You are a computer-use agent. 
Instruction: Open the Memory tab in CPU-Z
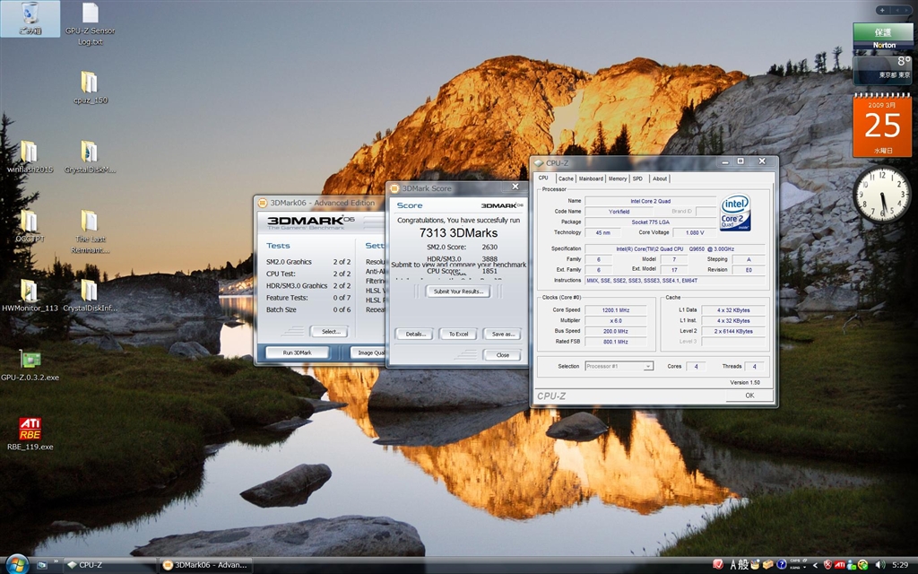[618, 178]
